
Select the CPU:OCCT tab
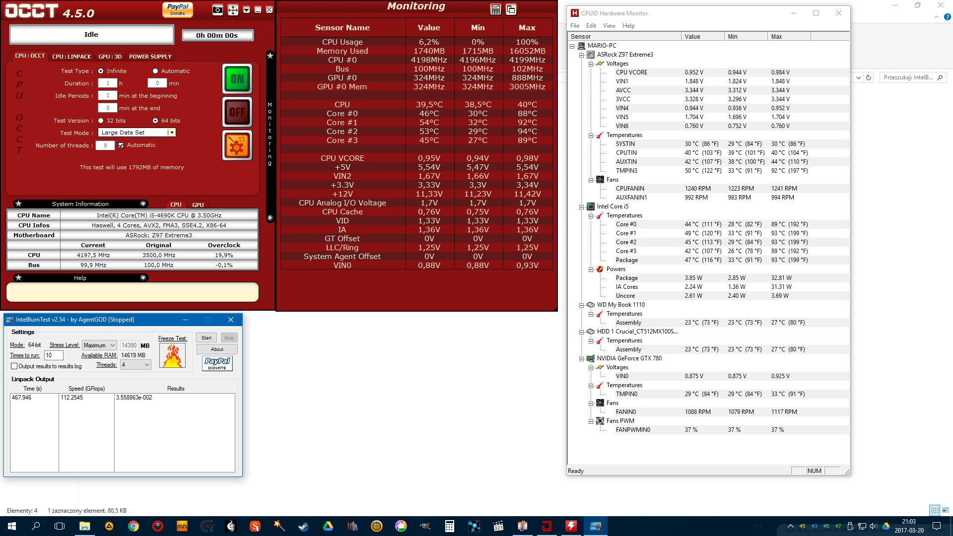coord(30,56)
